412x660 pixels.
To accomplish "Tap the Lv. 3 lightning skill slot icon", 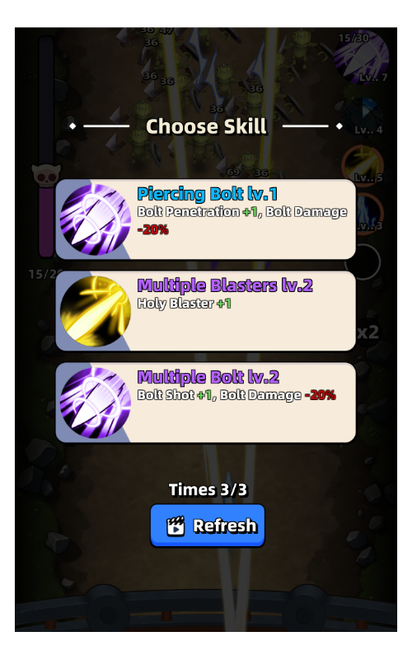I will [x=368, y=213].
